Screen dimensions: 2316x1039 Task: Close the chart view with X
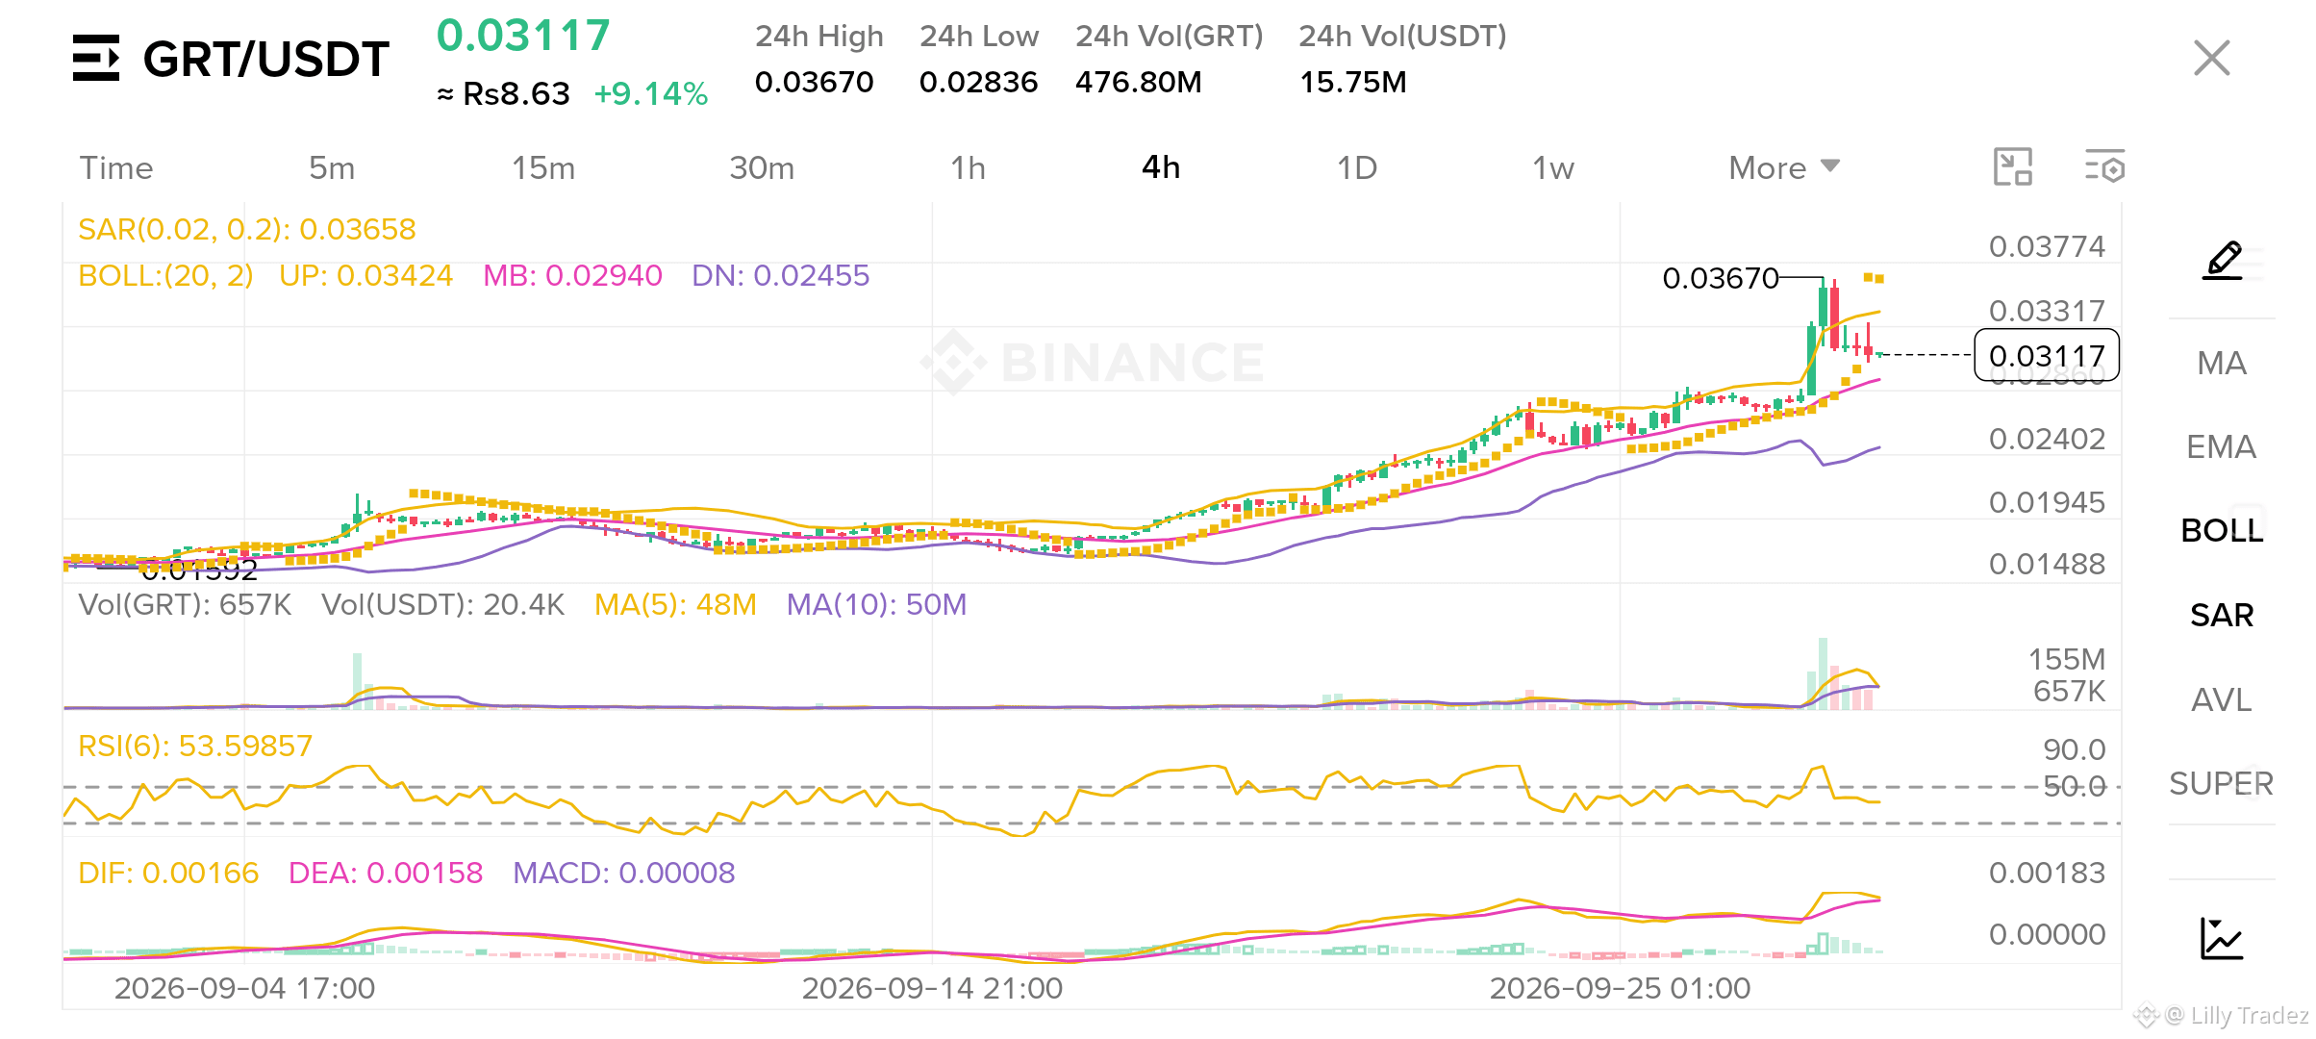point(2212,58)
